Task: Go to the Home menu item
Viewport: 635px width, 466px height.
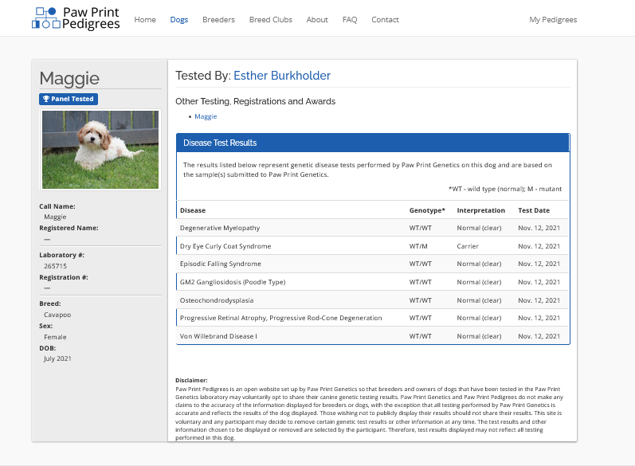Action: point(145,20)
